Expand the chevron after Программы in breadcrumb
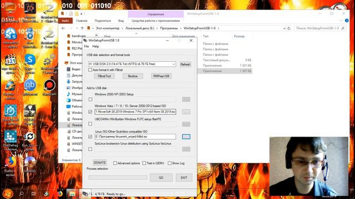 (181, 28)
